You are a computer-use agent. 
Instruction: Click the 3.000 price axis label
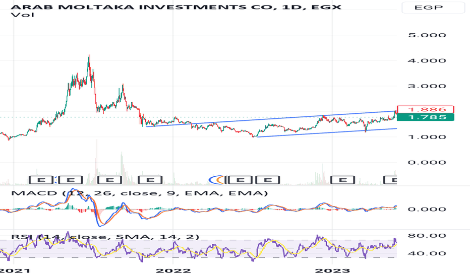[427, 86]
